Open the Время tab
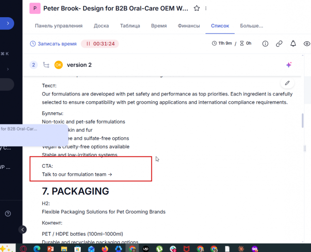311x252 pixels. click(159, 26)
